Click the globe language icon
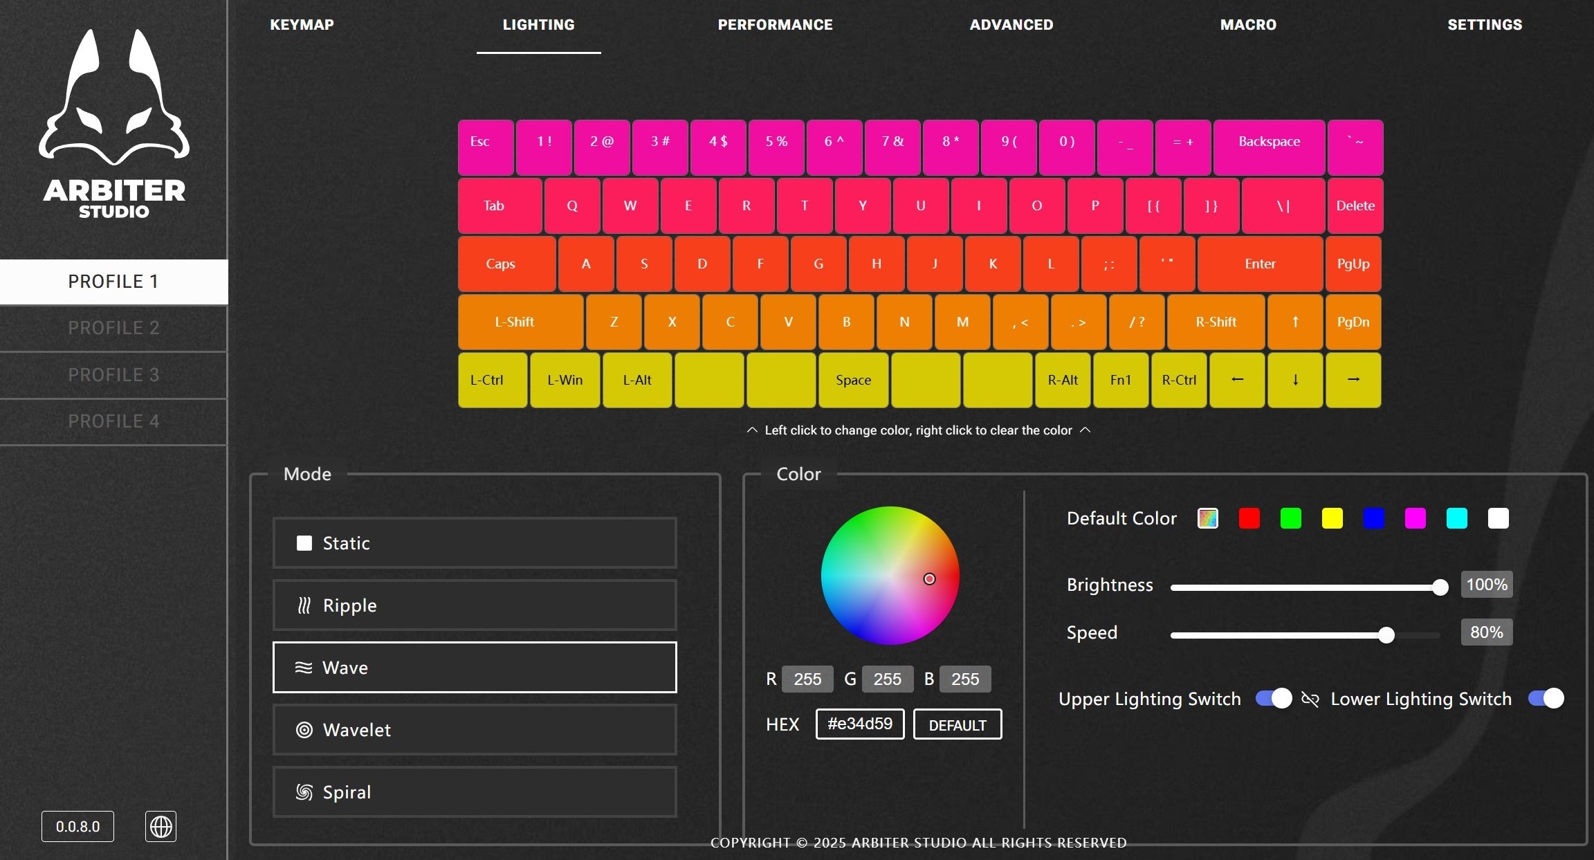Screen dimensions: 1594x860 (x=161, y=826)
